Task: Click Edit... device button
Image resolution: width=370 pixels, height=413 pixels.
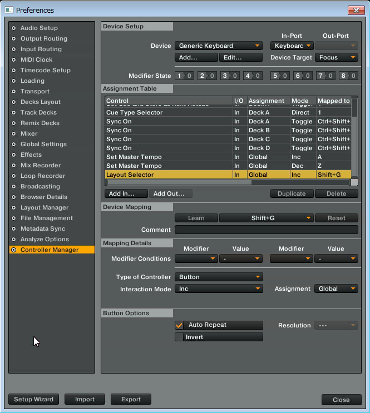Action: (x=241, y=57)
